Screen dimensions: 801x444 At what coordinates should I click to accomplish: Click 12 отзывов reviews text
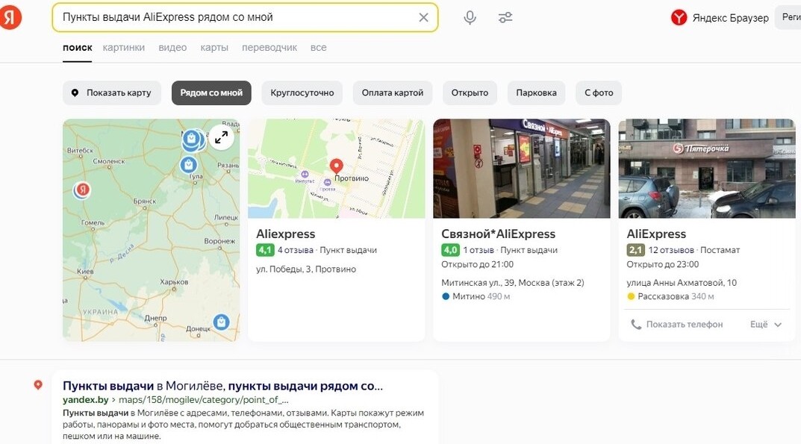[x=671, y=250]
